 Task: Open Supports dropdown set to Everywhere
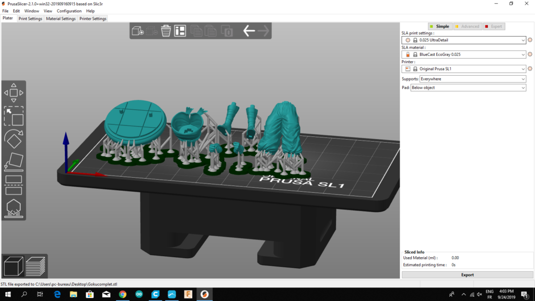(472, 79)
